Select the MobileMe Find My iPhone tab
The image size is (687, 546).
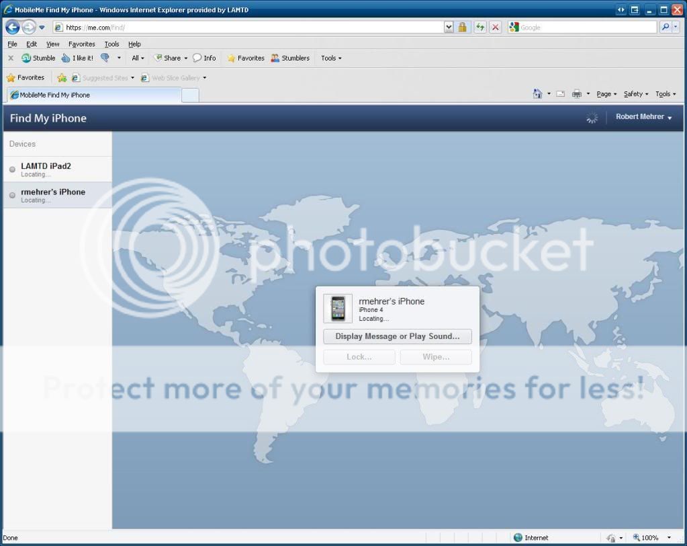point(94,95)
